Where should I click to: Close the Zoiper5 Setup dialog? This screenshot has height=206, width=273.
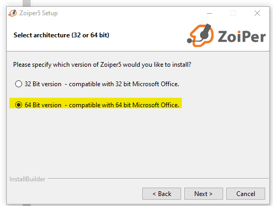(257, 13)
